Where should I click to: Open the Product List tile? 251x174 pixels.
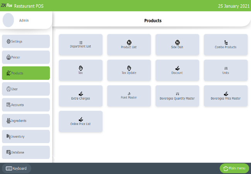coord(129,45)
